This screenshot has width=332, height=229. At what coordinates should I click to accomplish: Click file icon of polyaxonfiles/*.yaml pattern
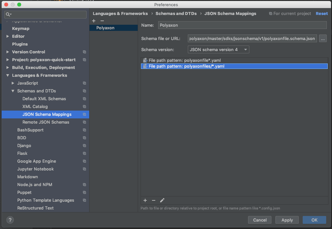pyautogui.click(x=145, y=66)
